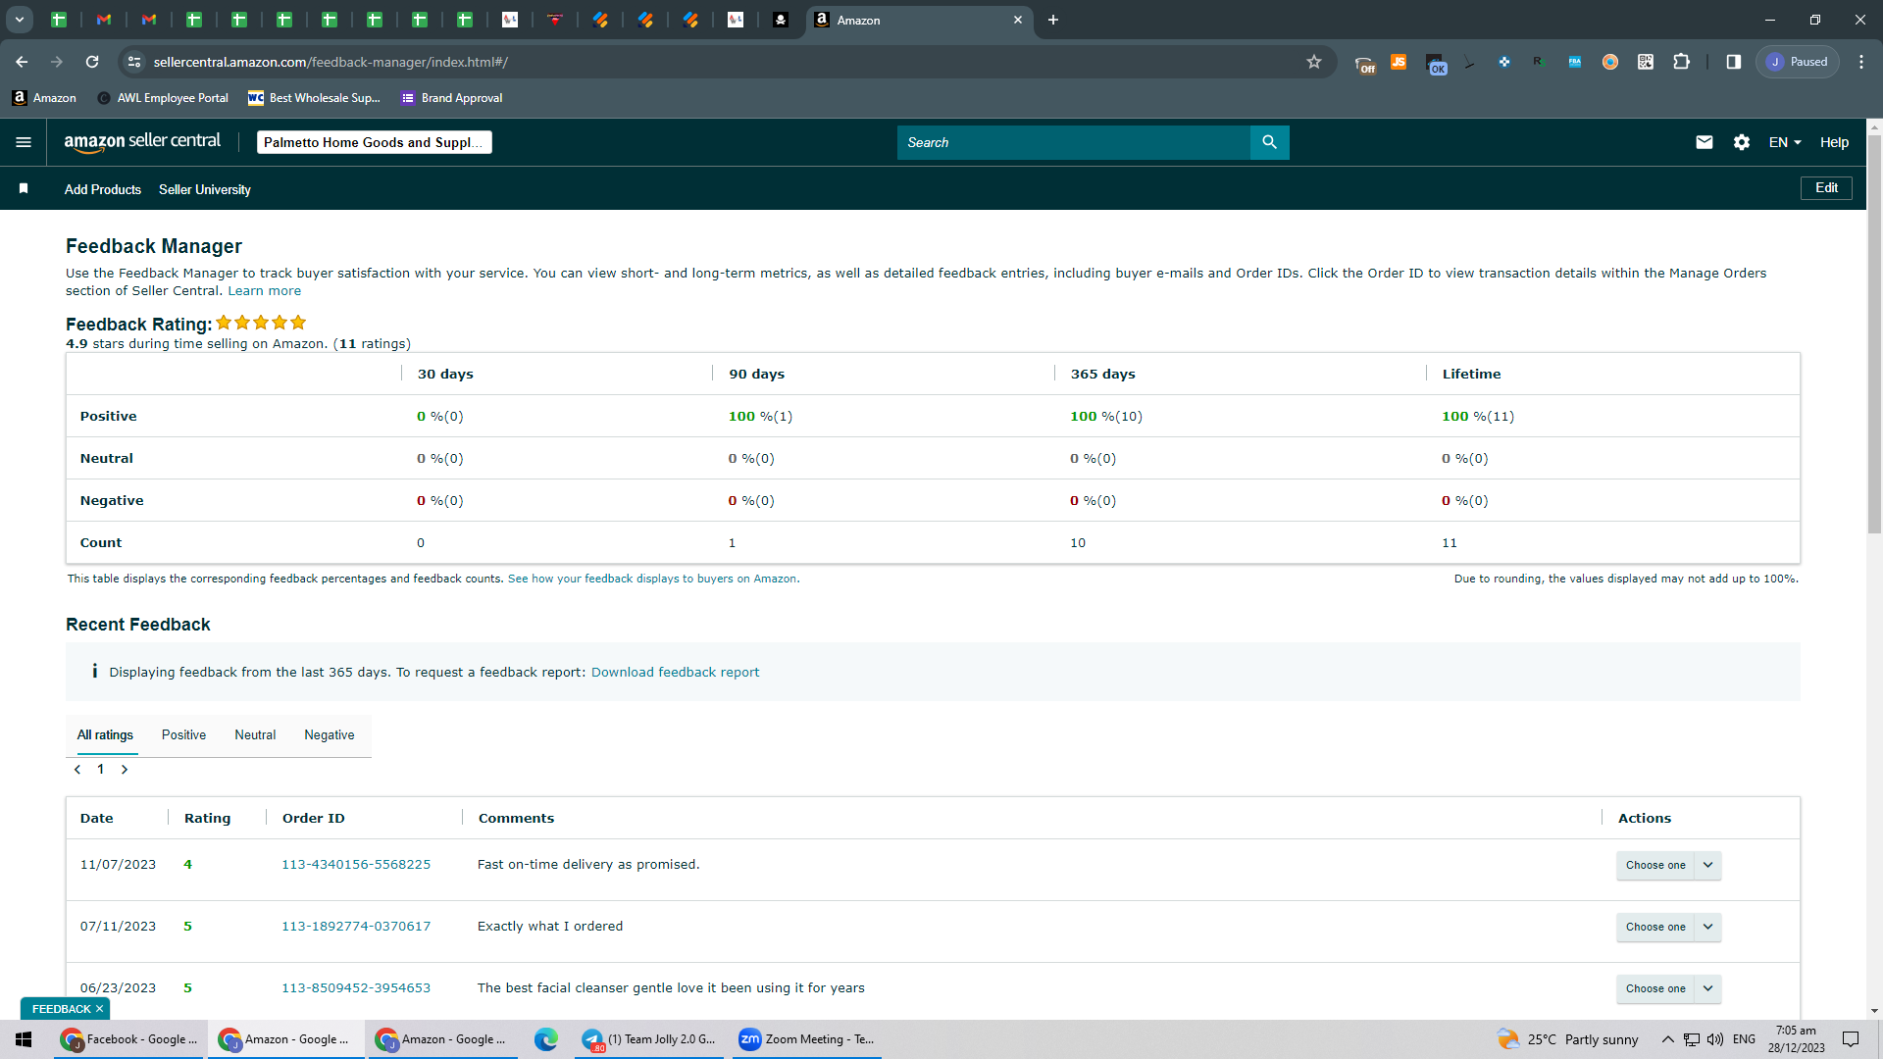Click page number 1 in pagination
This screenshot has height=1059, width=1883.
(x=100, y=770)
